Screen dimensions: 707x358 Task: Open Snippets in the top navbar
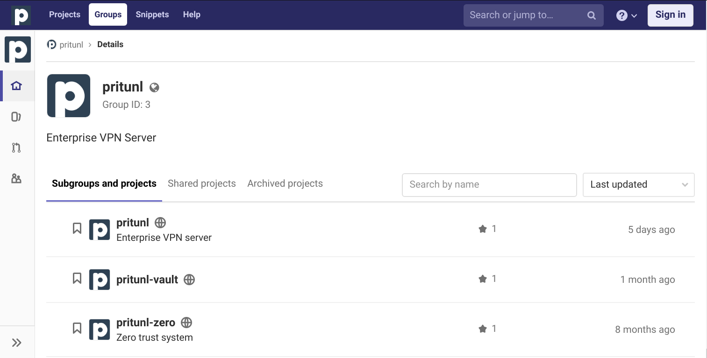pyautogui.click(x=152, y=14)
